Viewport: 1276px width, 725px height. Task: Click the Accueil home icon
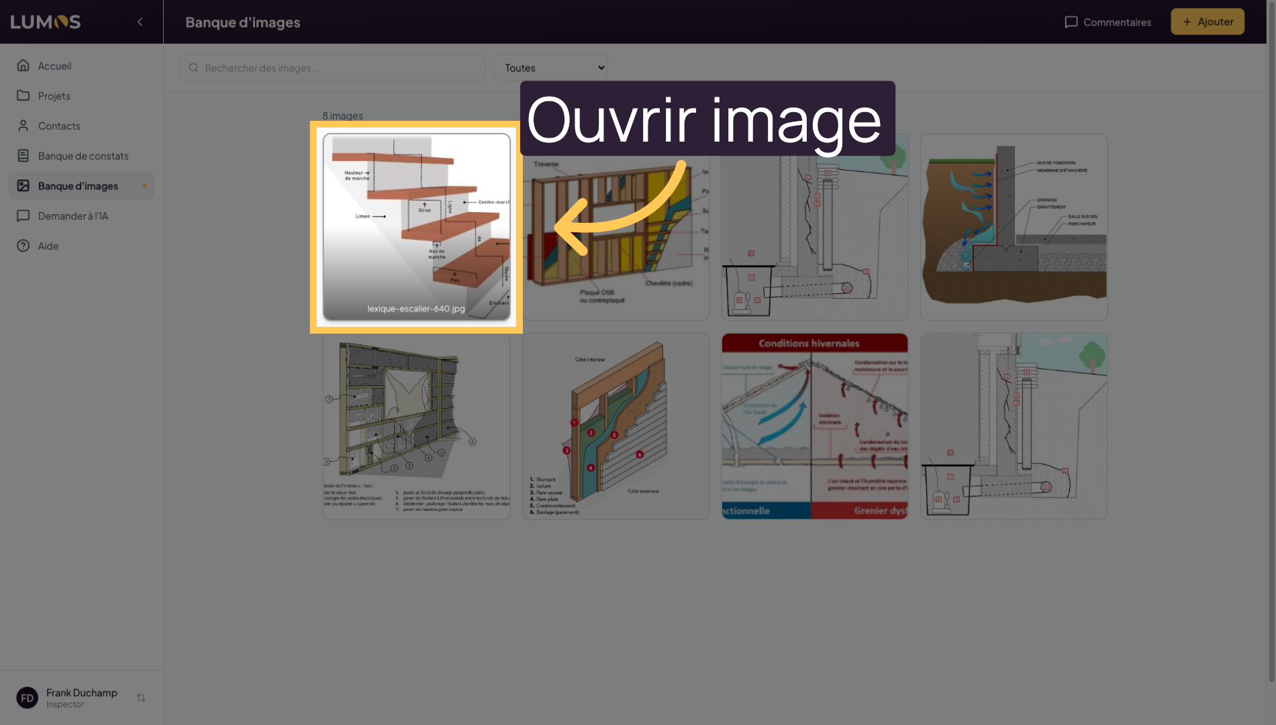click(x=23, y=66)
